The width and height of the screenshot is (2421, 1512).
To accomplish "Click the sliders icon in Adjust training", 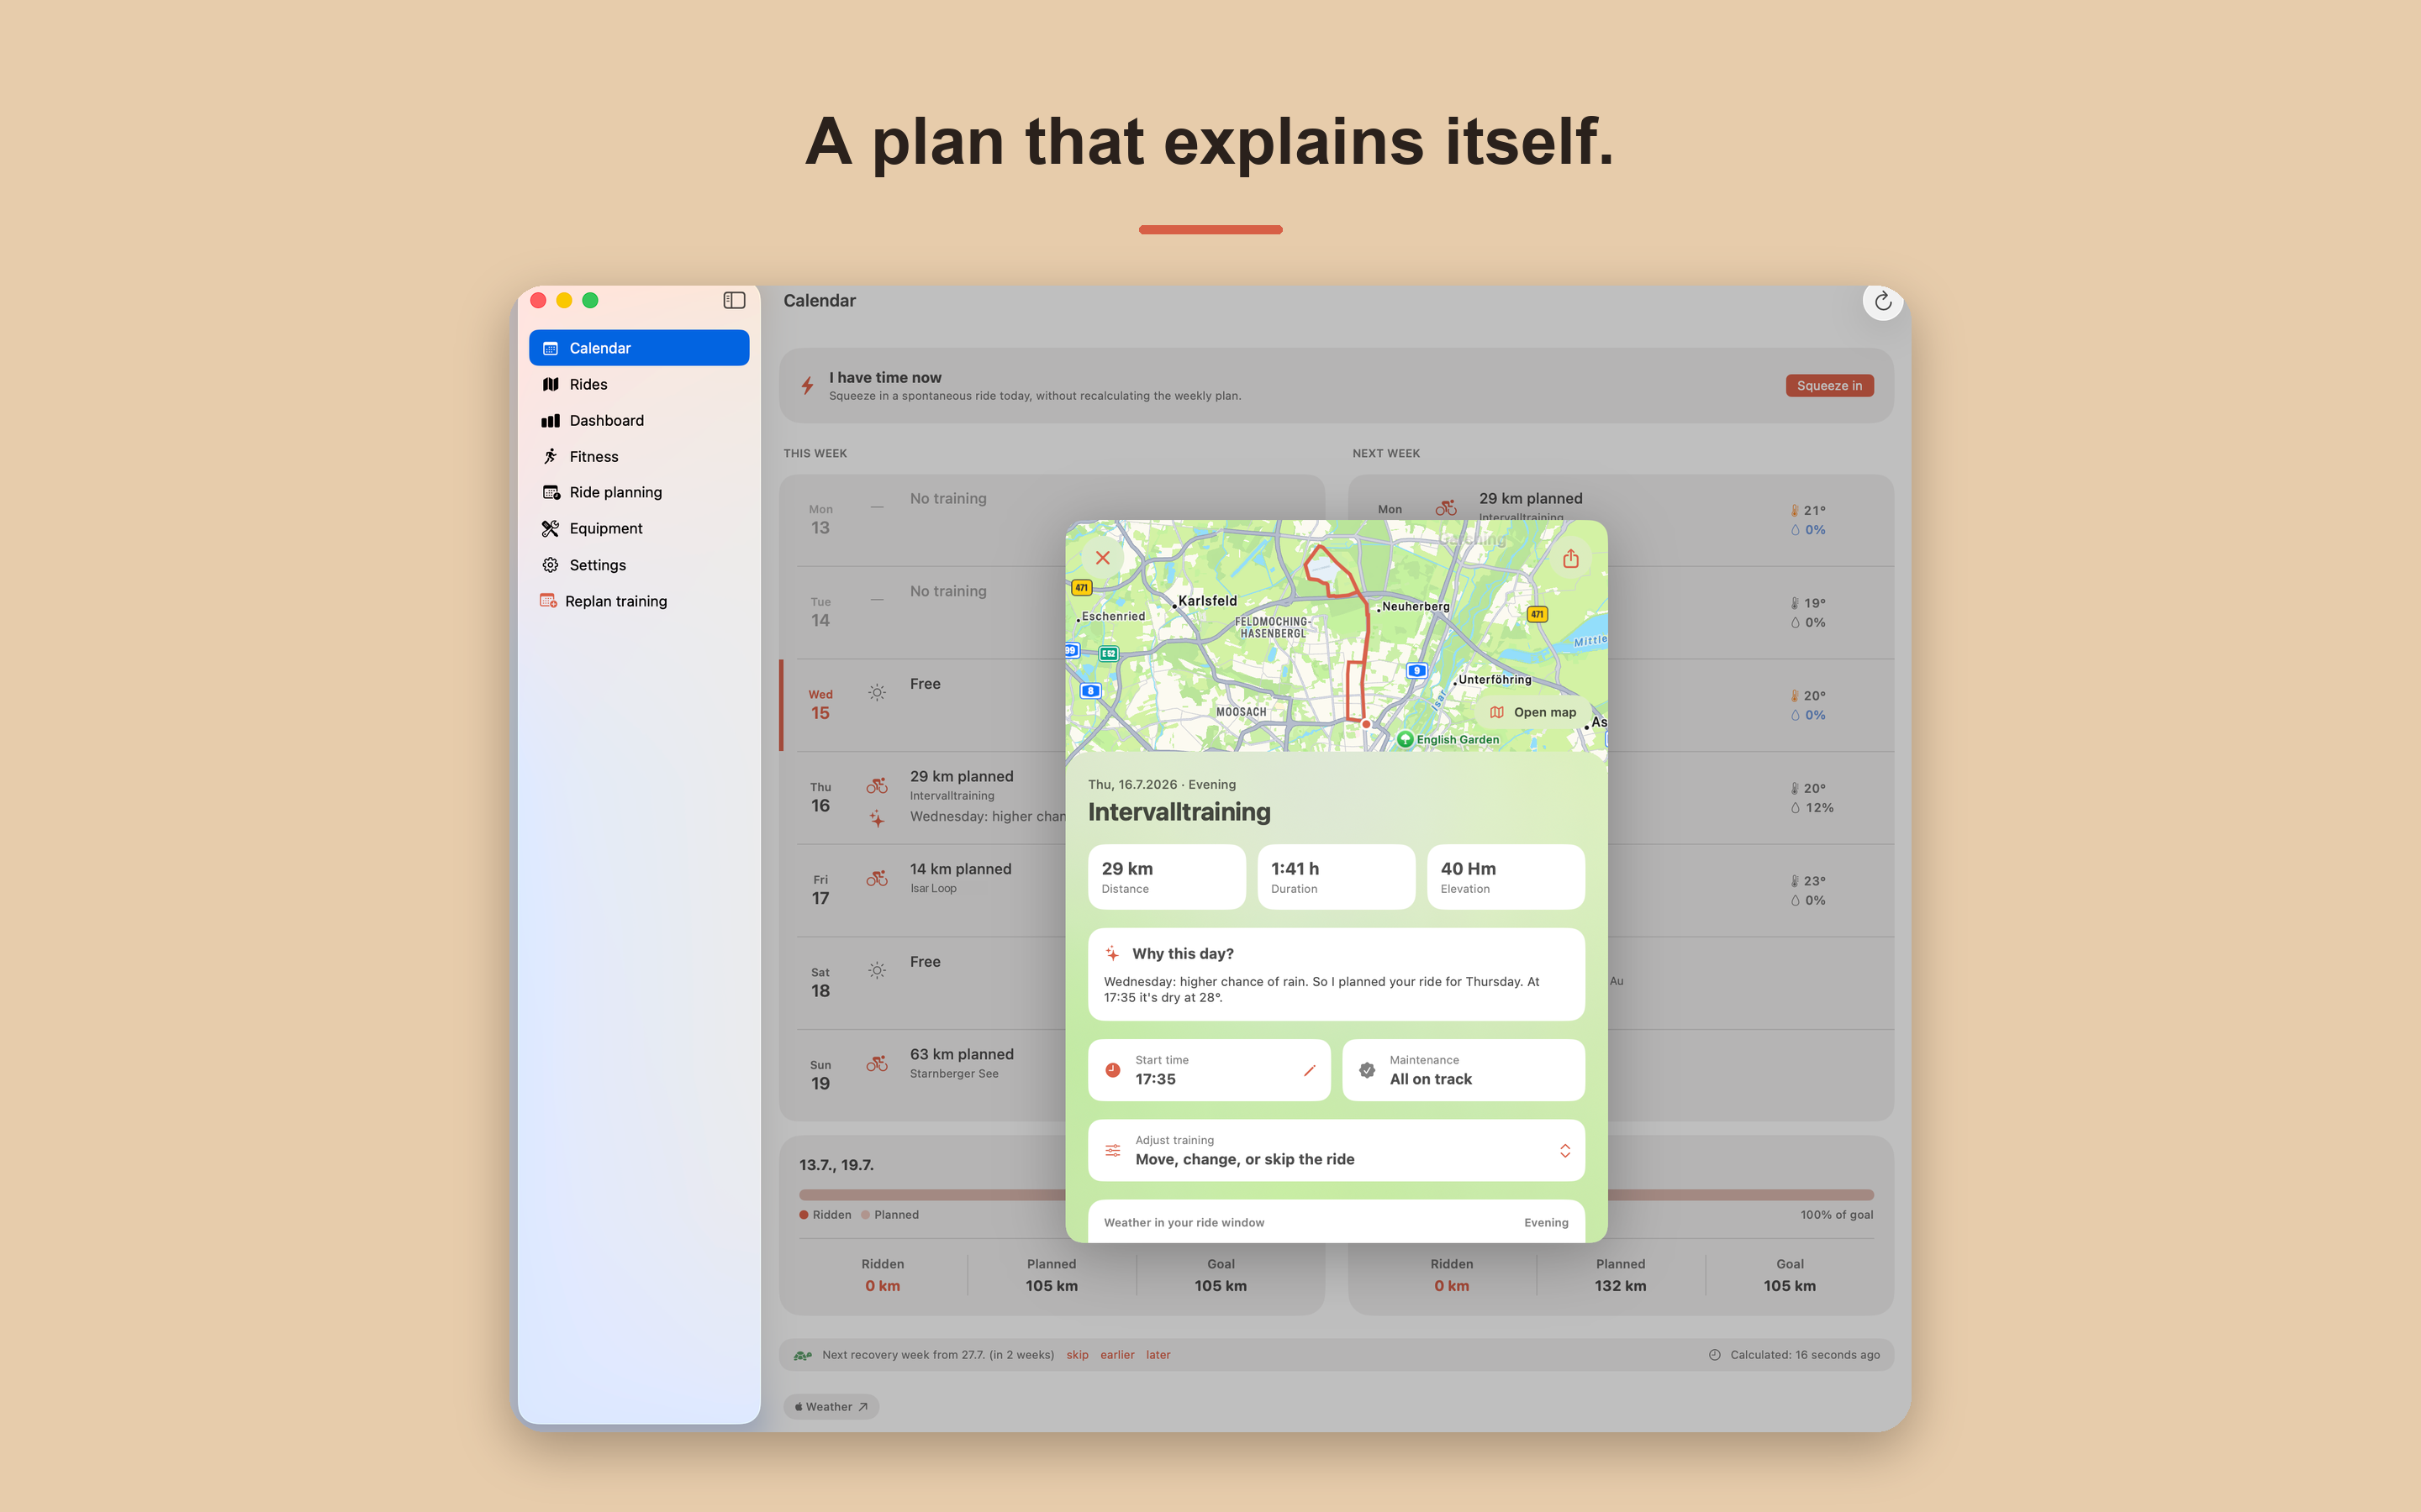I will click(x=1112, y=1151).
